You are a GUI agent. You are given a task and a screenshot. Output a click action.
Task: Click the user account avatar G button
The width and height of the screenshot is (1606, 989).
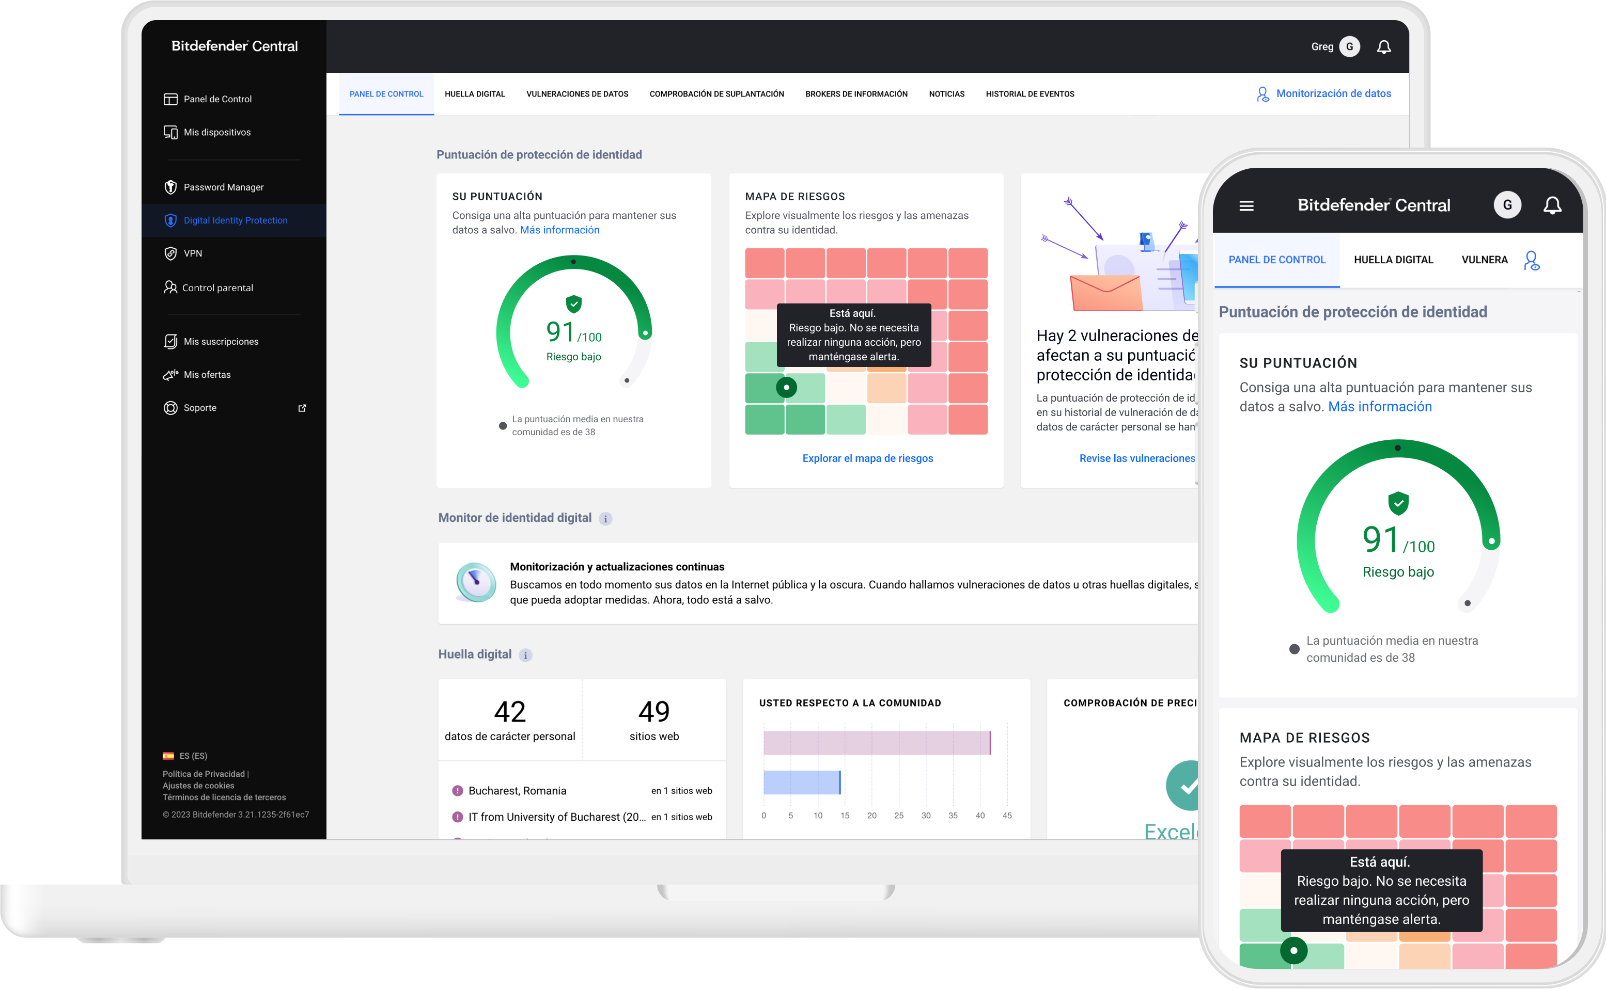point(1350,46)
